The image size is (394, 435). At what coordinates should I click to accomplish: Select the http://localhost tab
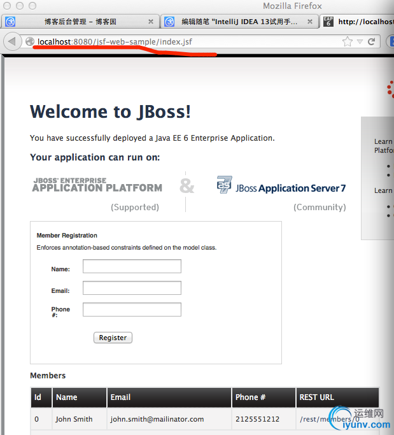coord(358,22)
